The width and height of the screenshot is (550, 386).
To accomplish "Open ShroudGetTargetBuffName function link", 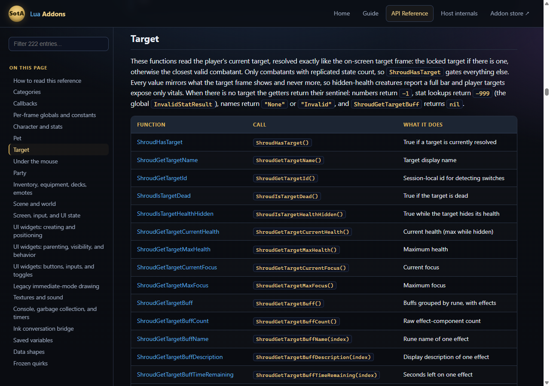I will (x=173, y=339).
